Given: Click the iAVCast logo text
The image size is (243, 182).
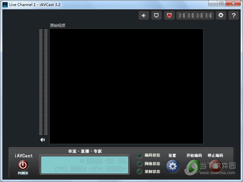Looking at the screenshot, I should (24, 156).
